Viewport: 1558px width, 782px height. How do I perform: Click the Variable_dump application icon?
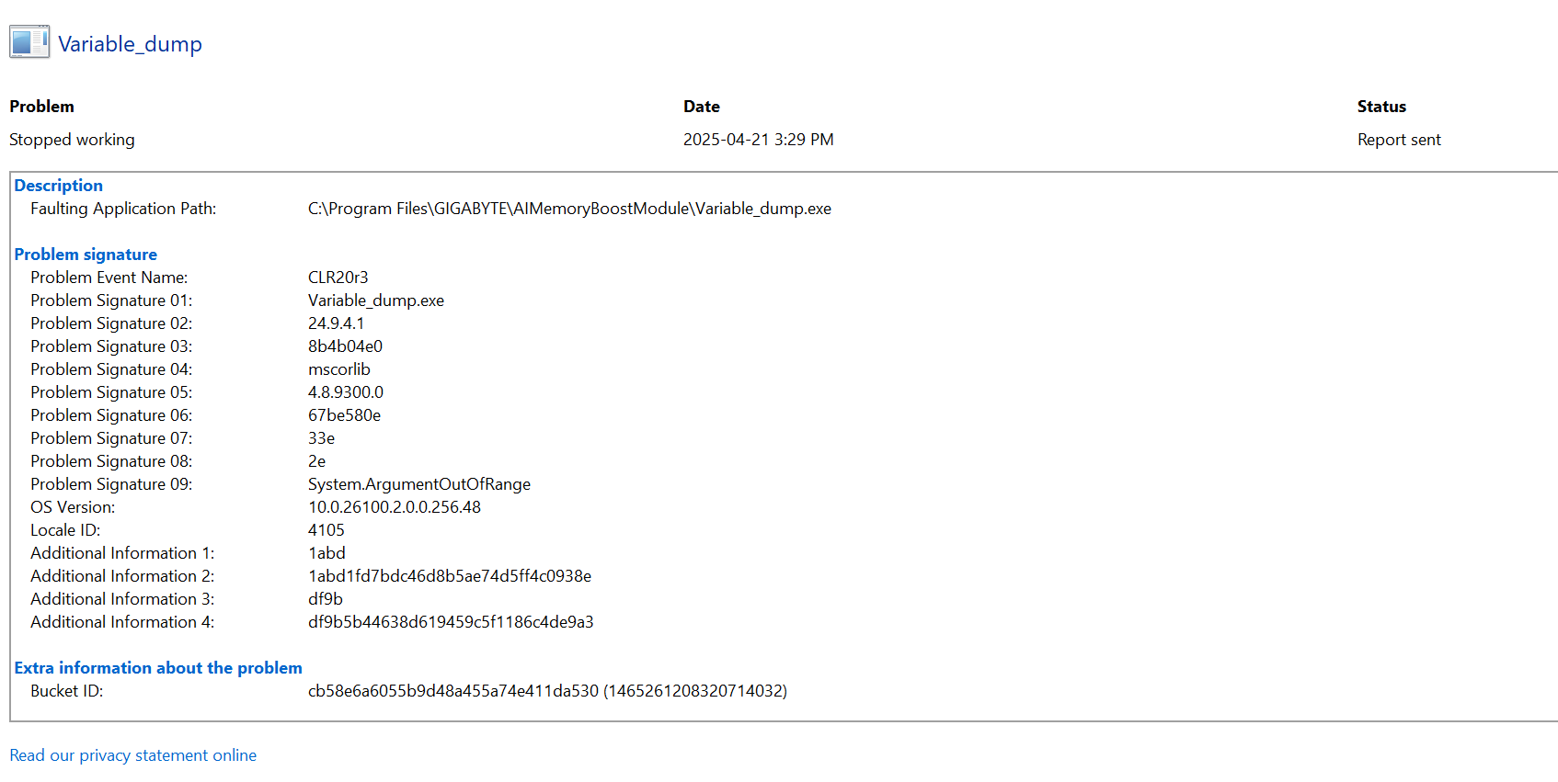tap(29, 42)
